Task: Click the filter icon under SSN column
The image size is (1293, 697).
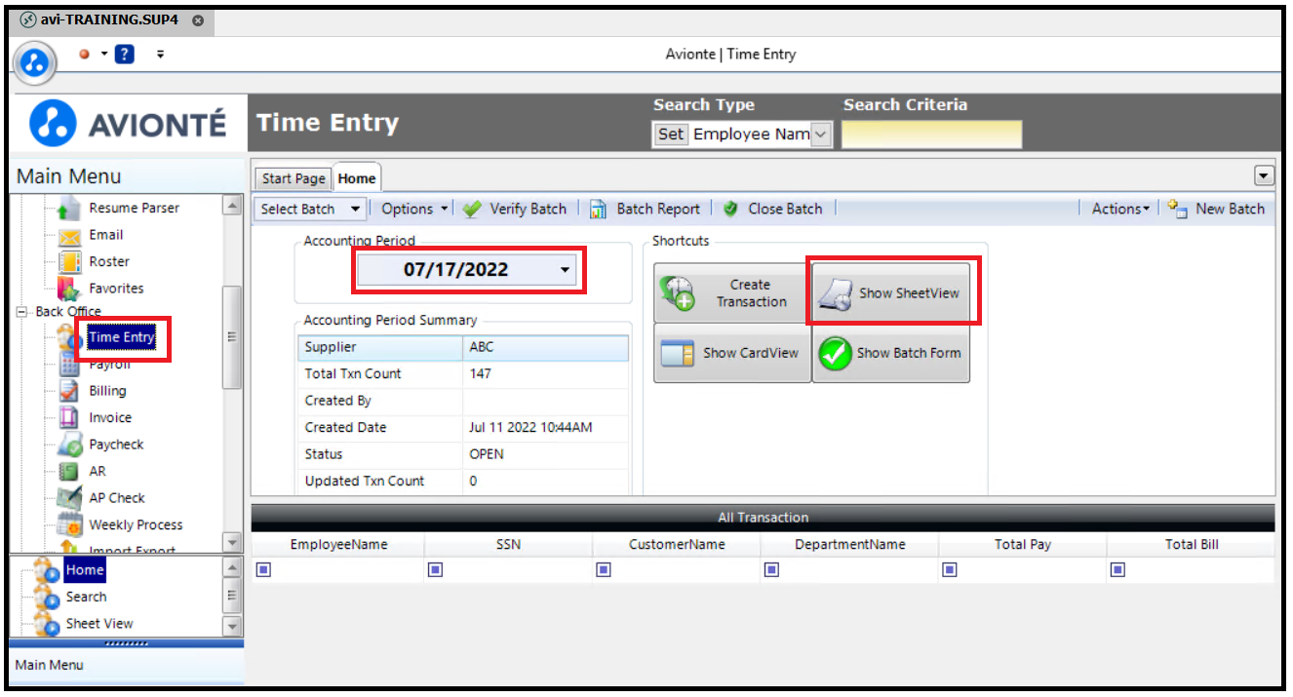Action: tap(435, 569)
